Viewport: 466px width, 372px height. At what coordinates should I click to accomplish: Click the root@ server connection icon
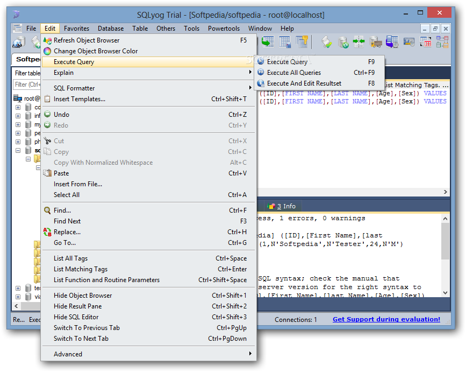[x=18, y=98]
